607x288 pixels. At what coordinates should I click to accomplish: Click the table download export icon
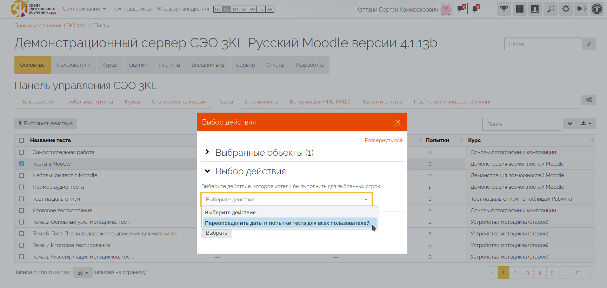586,123
